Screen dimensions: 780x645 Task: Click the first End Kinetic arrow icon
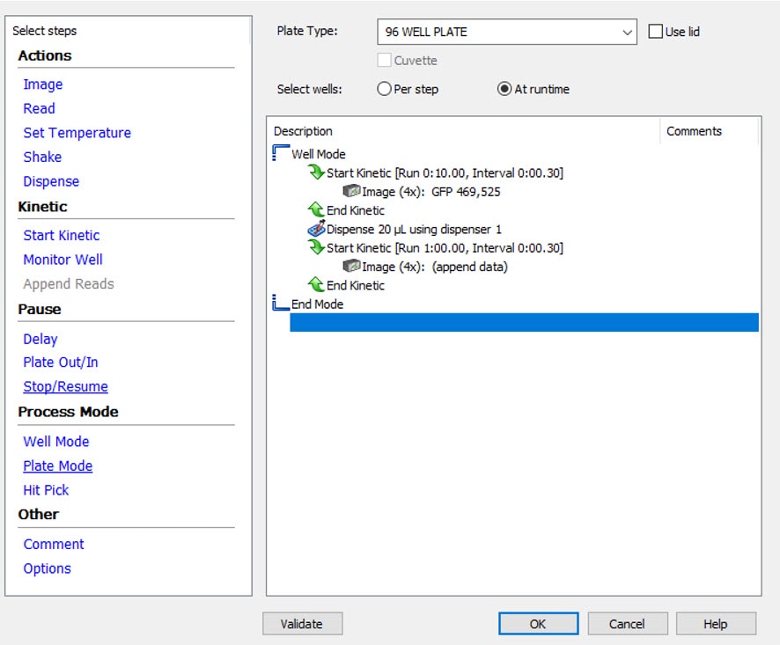click(x=316, y=210)
